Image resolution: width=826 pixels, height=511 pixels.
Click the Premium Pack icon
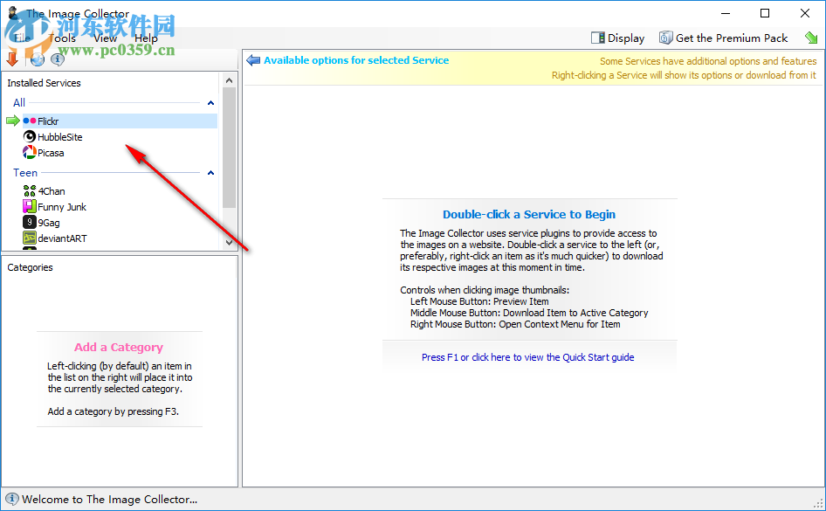[x=666, y=38]
